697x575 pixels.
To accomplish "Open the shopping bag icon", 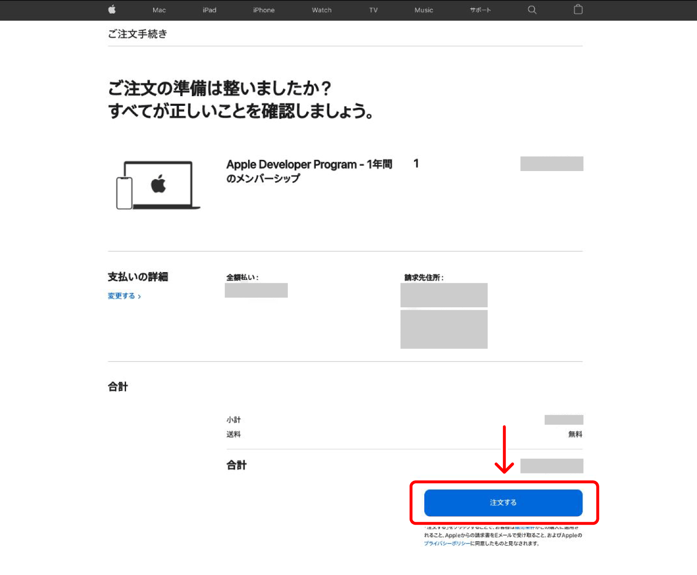I will 578,10.
